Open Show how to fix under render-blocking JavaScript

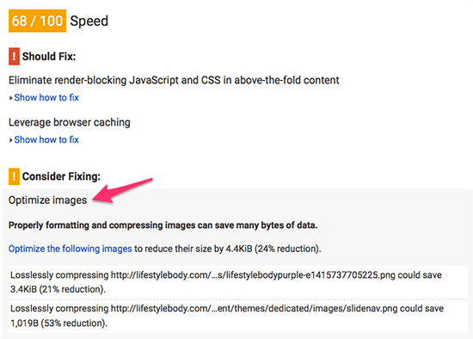tap(46, 97)
